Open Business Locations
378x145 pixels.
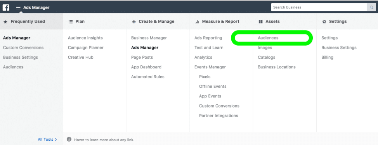277,67
